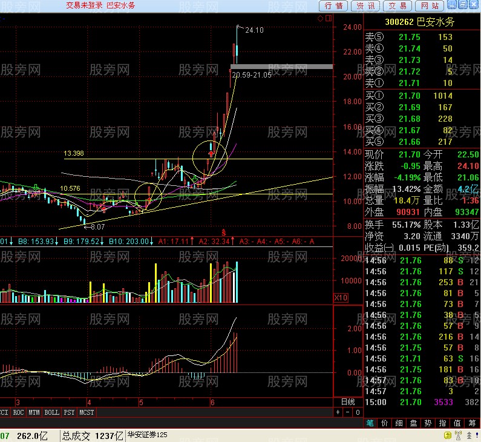Viewport: 481px width, 442px height.
Task: Click the red S marker below the chart
Action: pos(224,233)
